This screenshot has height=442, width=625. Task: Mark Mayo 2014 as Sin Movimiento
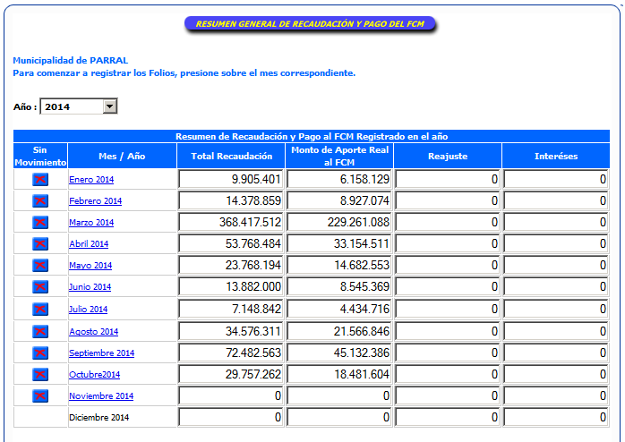pos(40,266)
